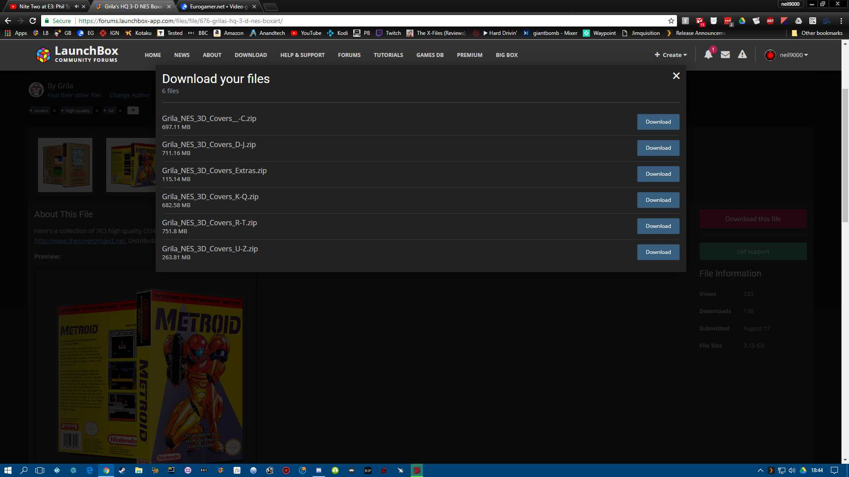The image size is (849, 477).
Task: Open the notifications bell icon
Action: [708, 55]
